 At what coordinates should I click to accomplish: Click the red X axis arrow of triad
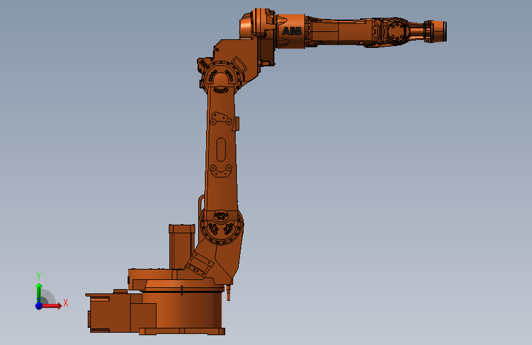(52, 306)
